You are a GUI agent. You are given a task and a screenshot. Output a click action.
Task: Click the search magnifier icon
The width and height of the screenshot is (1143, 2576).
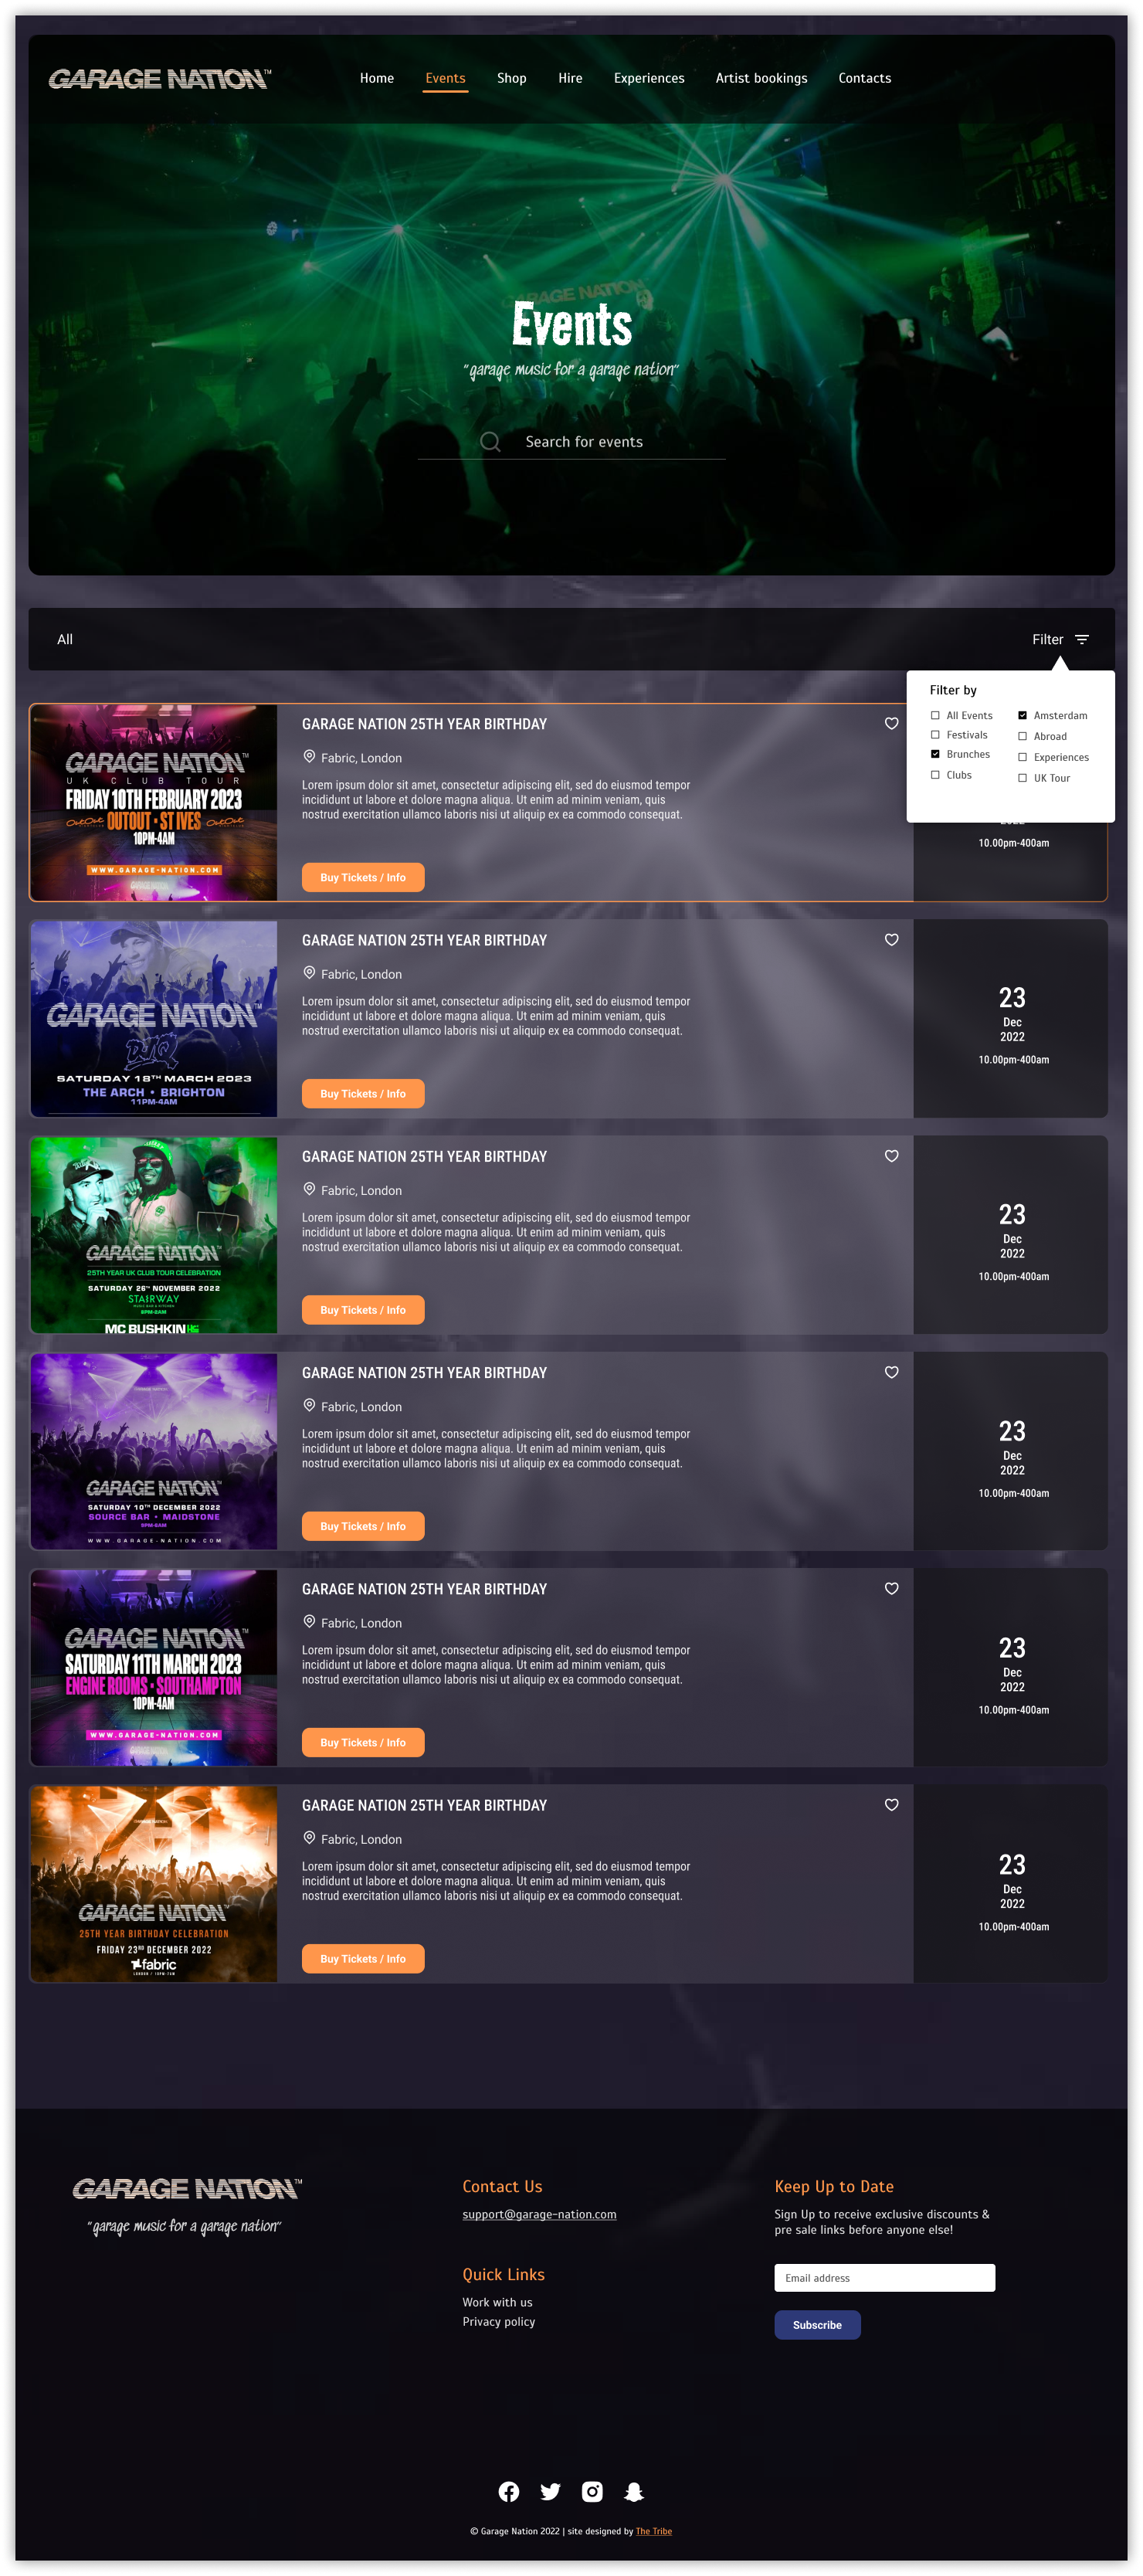tap(490, 441)
